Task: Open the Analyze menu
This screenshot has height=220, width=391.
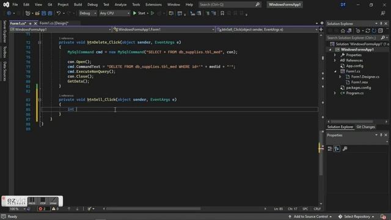Action: [120, 4]
